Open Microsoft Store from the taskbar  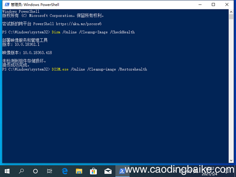click(x=94, y=171)
